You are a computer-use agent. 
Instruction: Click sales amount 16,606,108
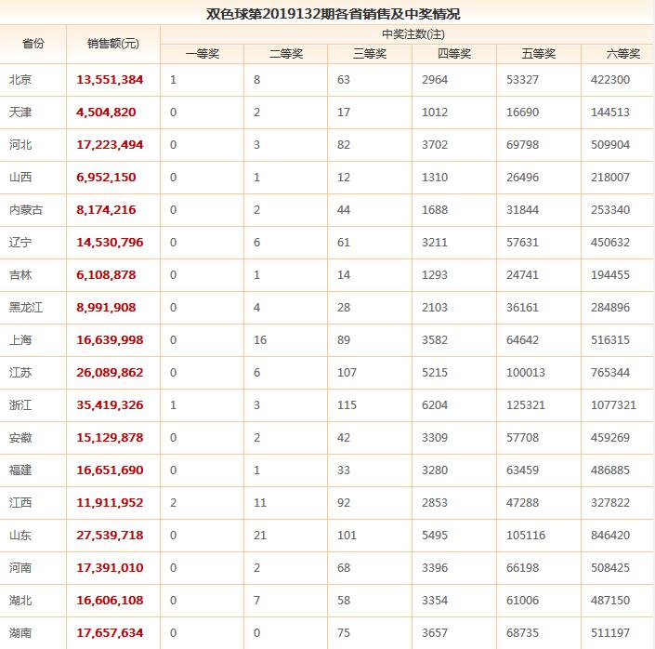point(110,600)
